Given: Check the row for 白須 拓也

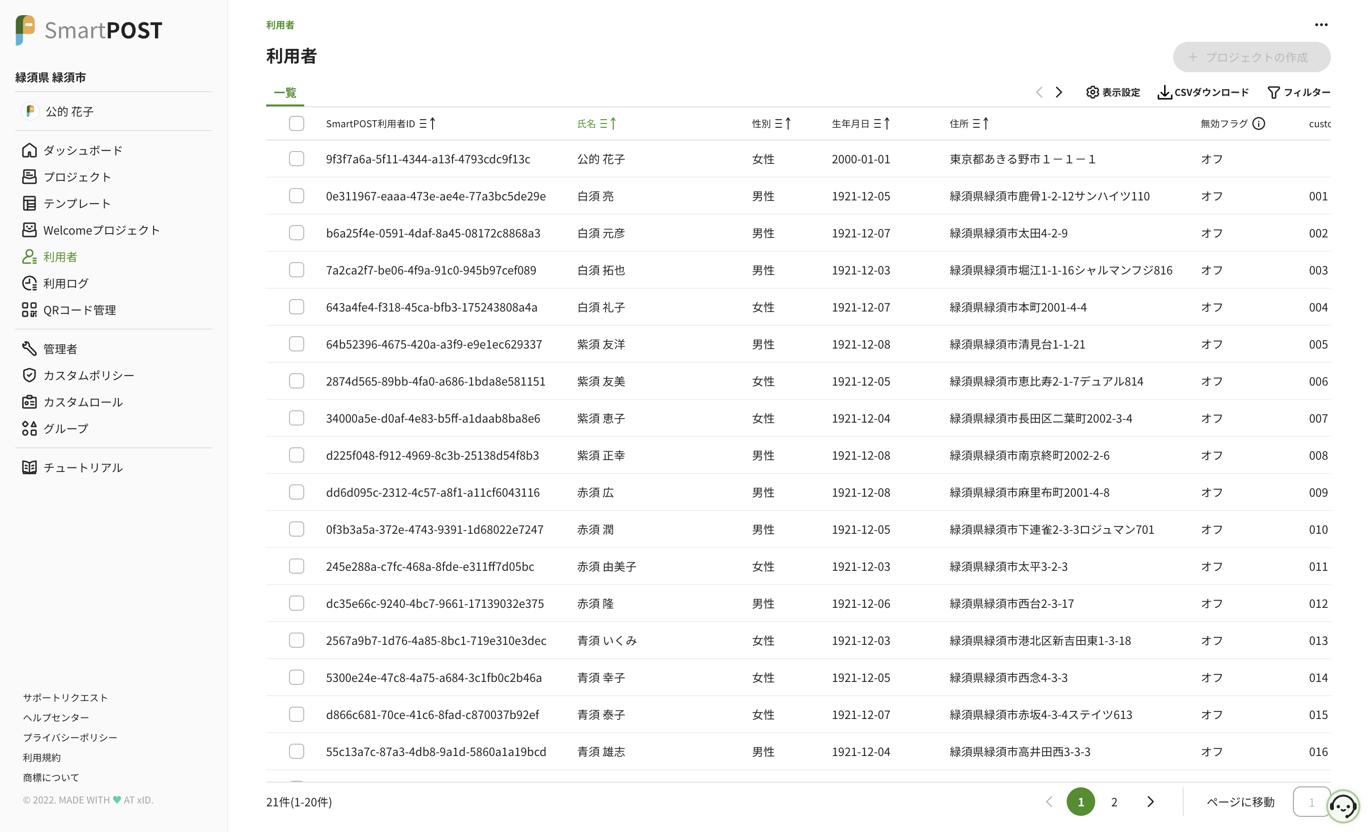Looking at the screenshot, I should click(297, 270).
